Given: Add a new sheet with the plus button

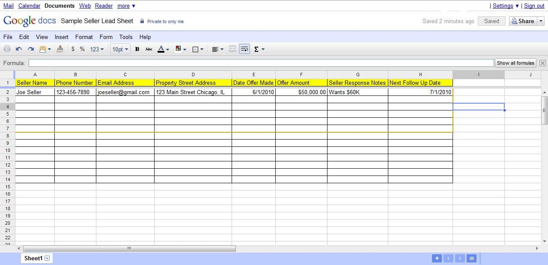Looking at the screenshot, I should (437, 258).
